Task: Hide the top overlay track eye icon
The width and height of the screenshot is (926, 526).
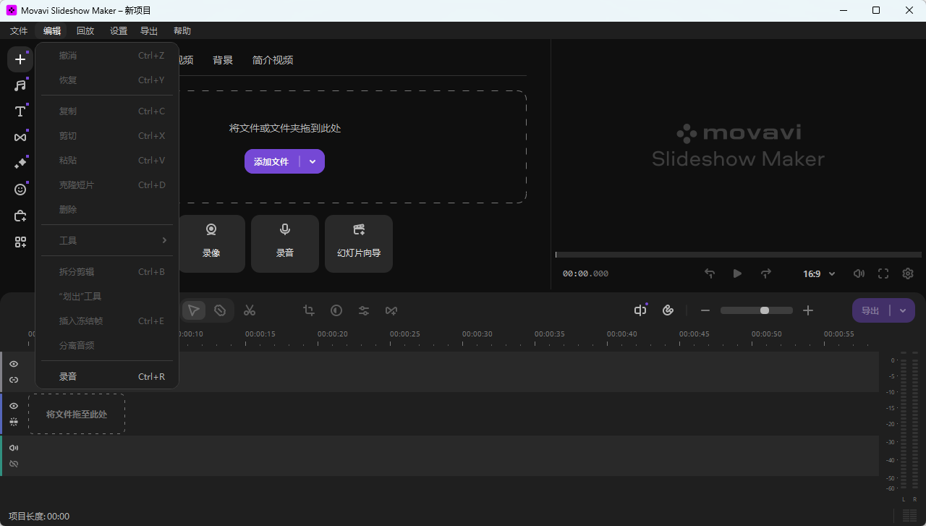Action: (x=14, y=364)
